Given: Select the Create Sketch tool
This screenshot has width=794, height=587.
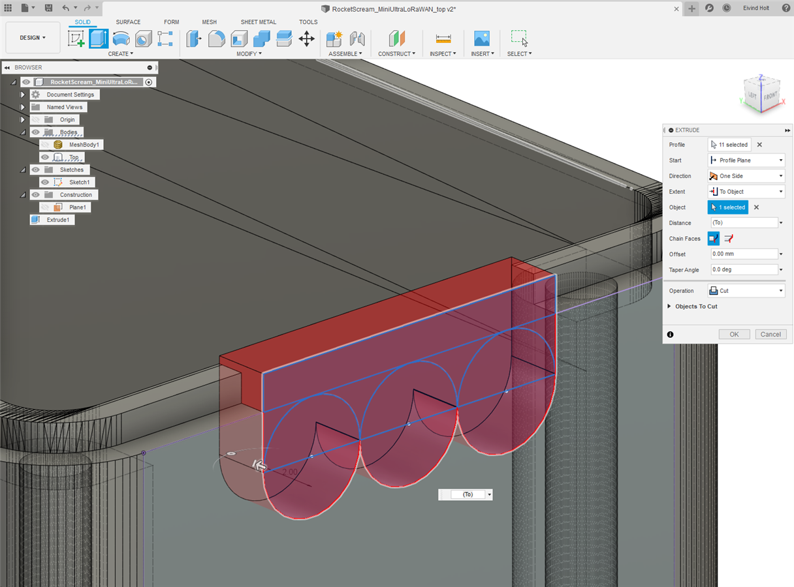Looking at the screenshot, I should [x=76, y=38].
